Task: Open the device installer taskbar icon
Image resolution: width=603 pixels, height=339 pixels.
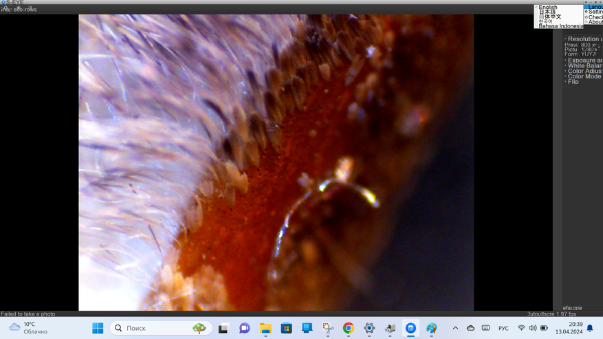Action: (x=390, y=328)
